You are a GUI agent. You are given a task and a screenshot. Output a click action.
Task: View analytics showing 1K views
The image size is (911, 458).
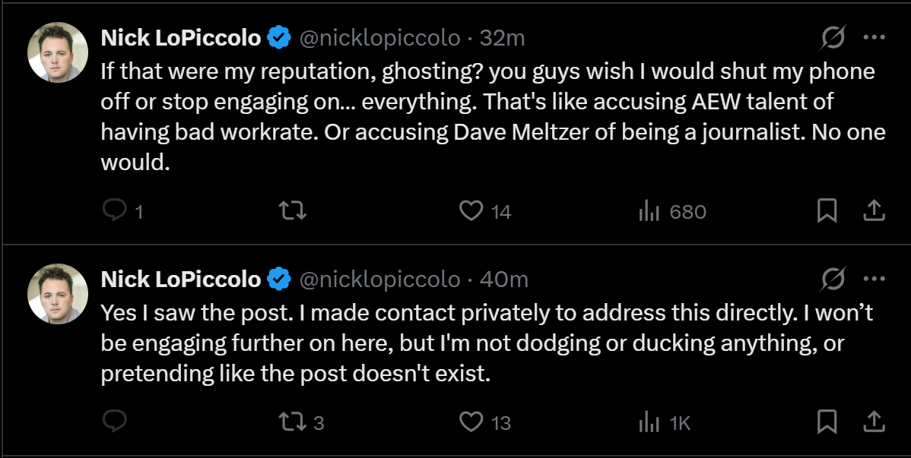coord(665,422)
